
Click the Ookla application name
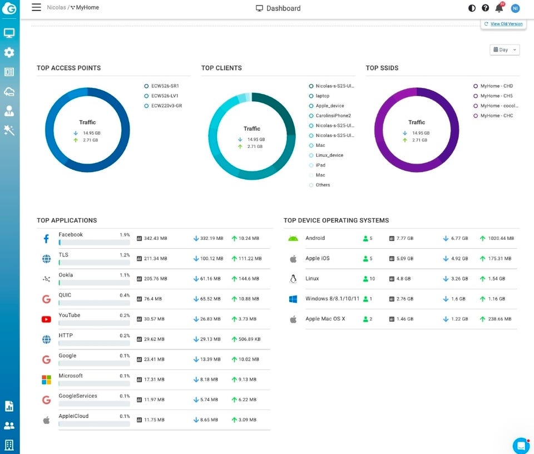66,275
